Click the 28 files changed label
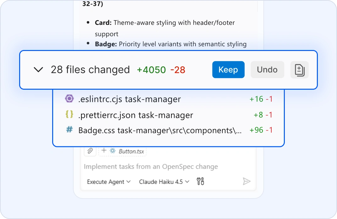Image resolution: width=337 pixels, height=219 pixels. (x=90, y=70)
